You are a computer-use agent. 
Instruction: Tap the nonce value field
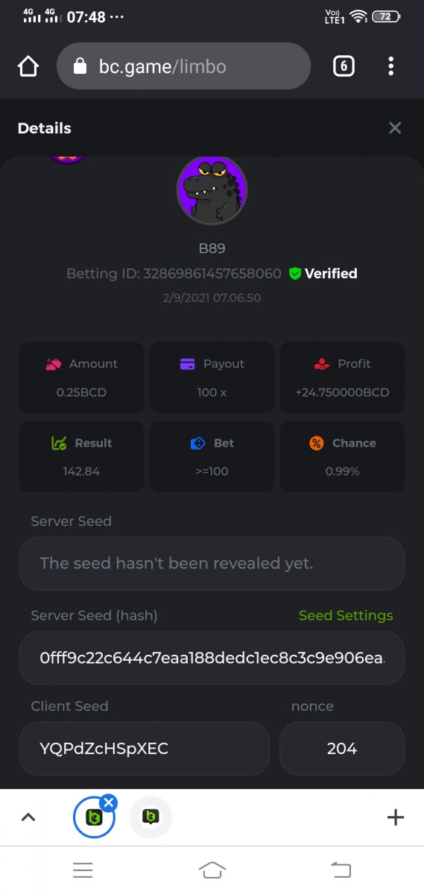click(342, 748)
